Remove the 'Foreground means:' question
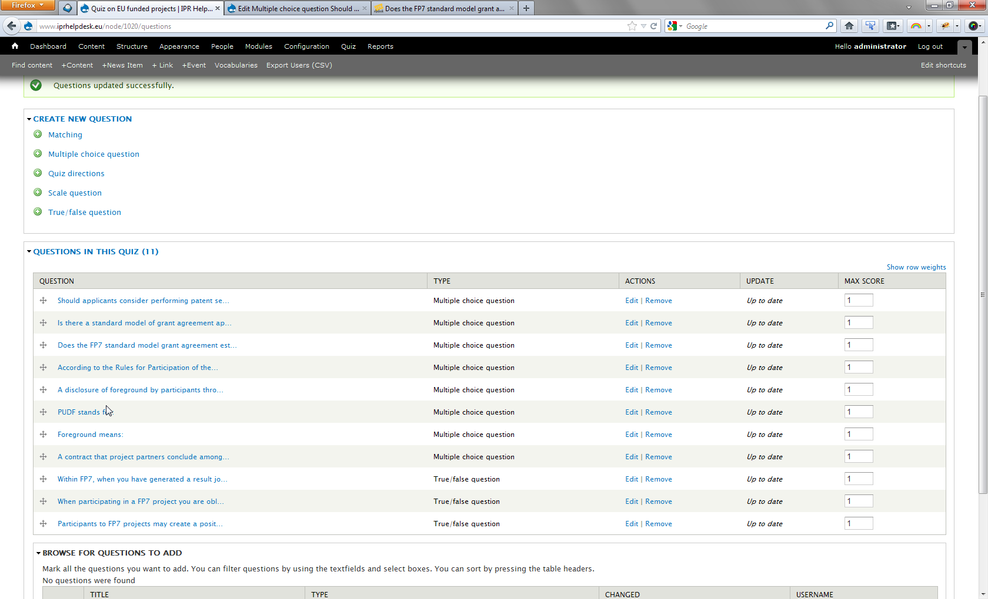The width and height of the screenshot is (988, 599). coord(659,435)
